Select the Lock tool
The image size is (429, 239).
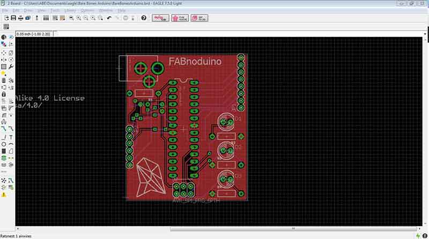click(x=4, y=94)
